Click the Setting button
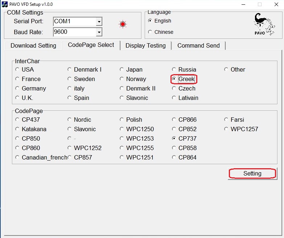 (x=252, y=173)
